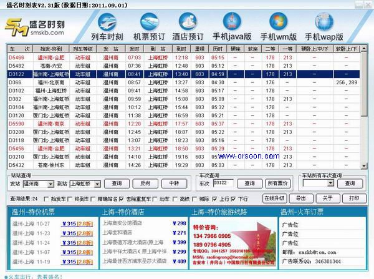
Task: Select train row D366
Action: tap(184, 82)
